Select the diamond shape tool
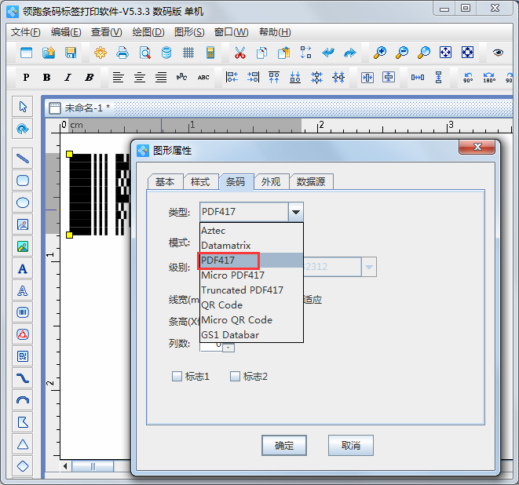 (x=23, y=466)
